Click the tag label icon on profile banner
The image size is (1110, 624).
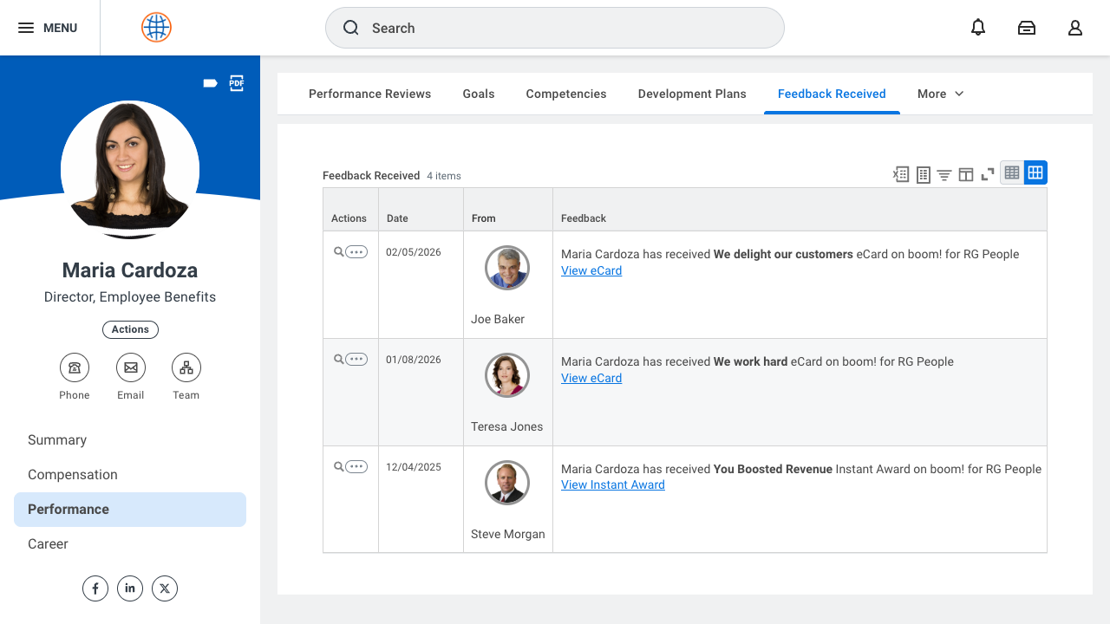point(210,83)
